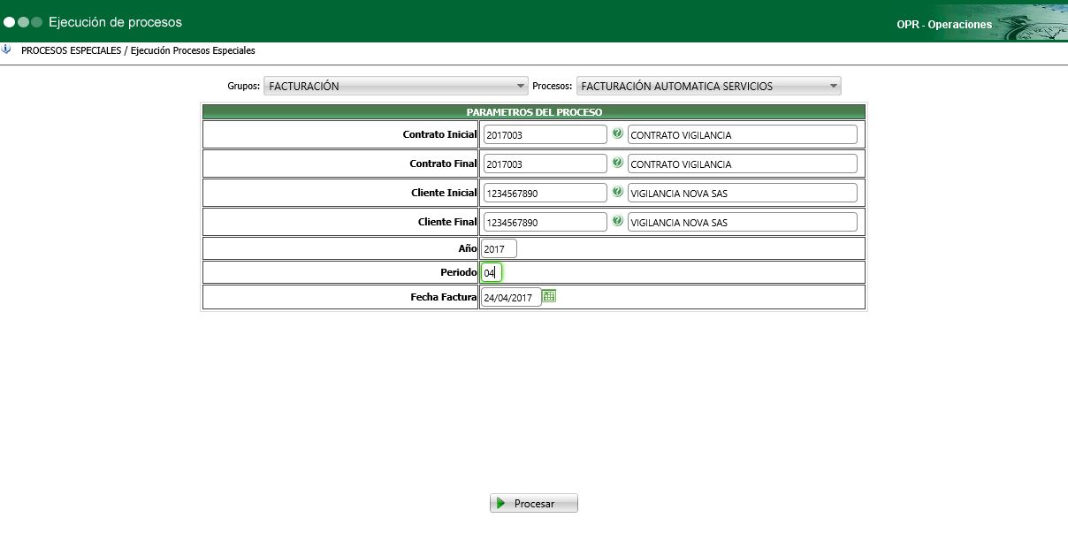The height and width of the screenshot is (548, 1068).
Task: Click the Fecha Factura label
Action: 444,297
